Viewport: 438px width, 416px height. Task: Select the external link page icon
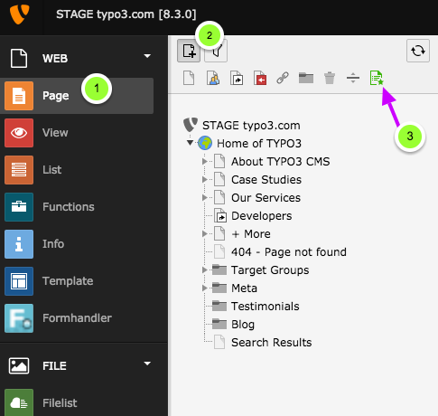283,78
